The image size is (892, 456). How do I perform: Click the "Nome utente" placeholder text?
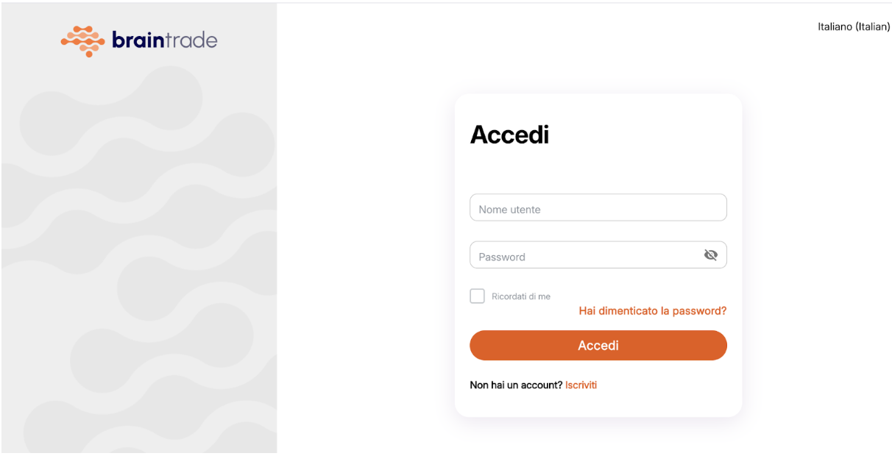click(x=509, y=210)
